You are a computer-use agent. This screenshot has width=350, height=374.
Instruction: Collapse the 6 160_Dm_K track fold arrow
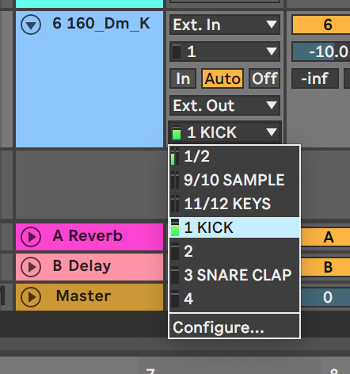click(x=31, y=25)
